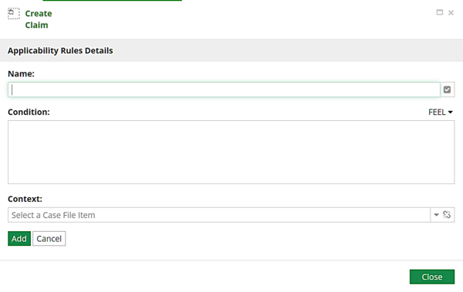Click the Add button
463x292 pixels.
click(19, 238)
